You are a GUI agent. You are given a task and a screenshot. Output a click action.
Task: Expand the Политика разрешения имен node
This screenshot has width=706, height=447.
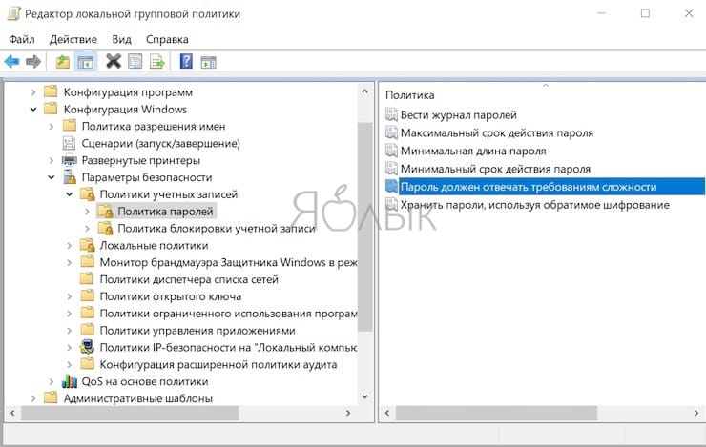coord(52,127)
